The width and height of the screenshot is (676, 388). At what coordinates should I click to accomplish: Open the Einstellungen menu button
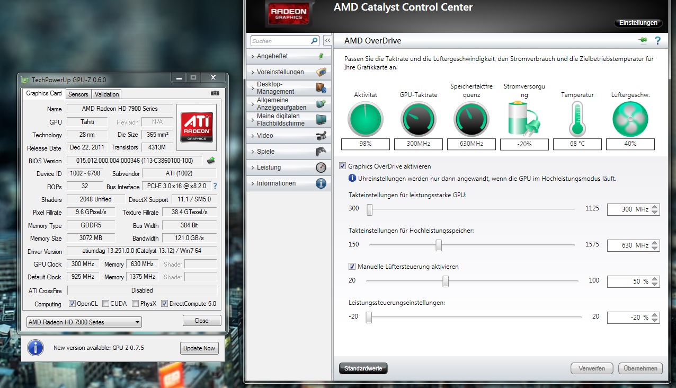638,23
